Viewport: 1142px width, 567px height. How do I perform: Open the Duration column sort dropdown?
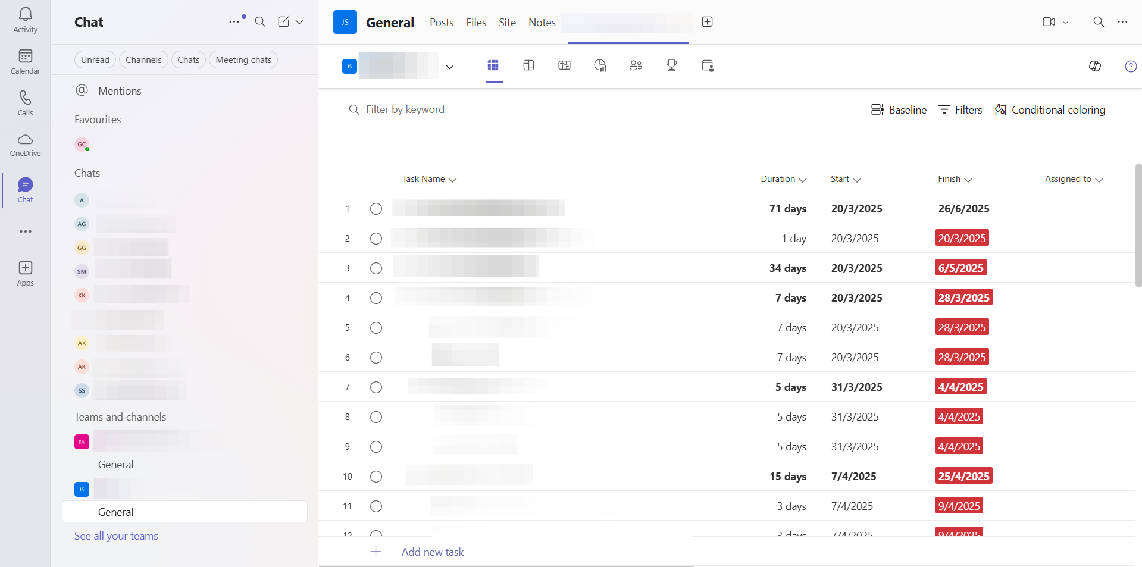click(x=803, y=179)
